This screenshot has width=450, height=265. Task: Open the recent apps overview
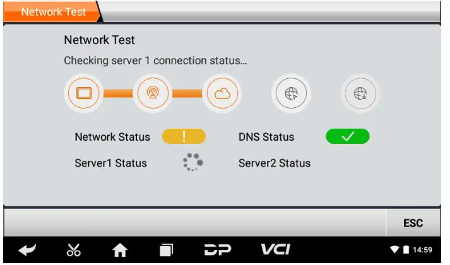click(x=166, y=249)
